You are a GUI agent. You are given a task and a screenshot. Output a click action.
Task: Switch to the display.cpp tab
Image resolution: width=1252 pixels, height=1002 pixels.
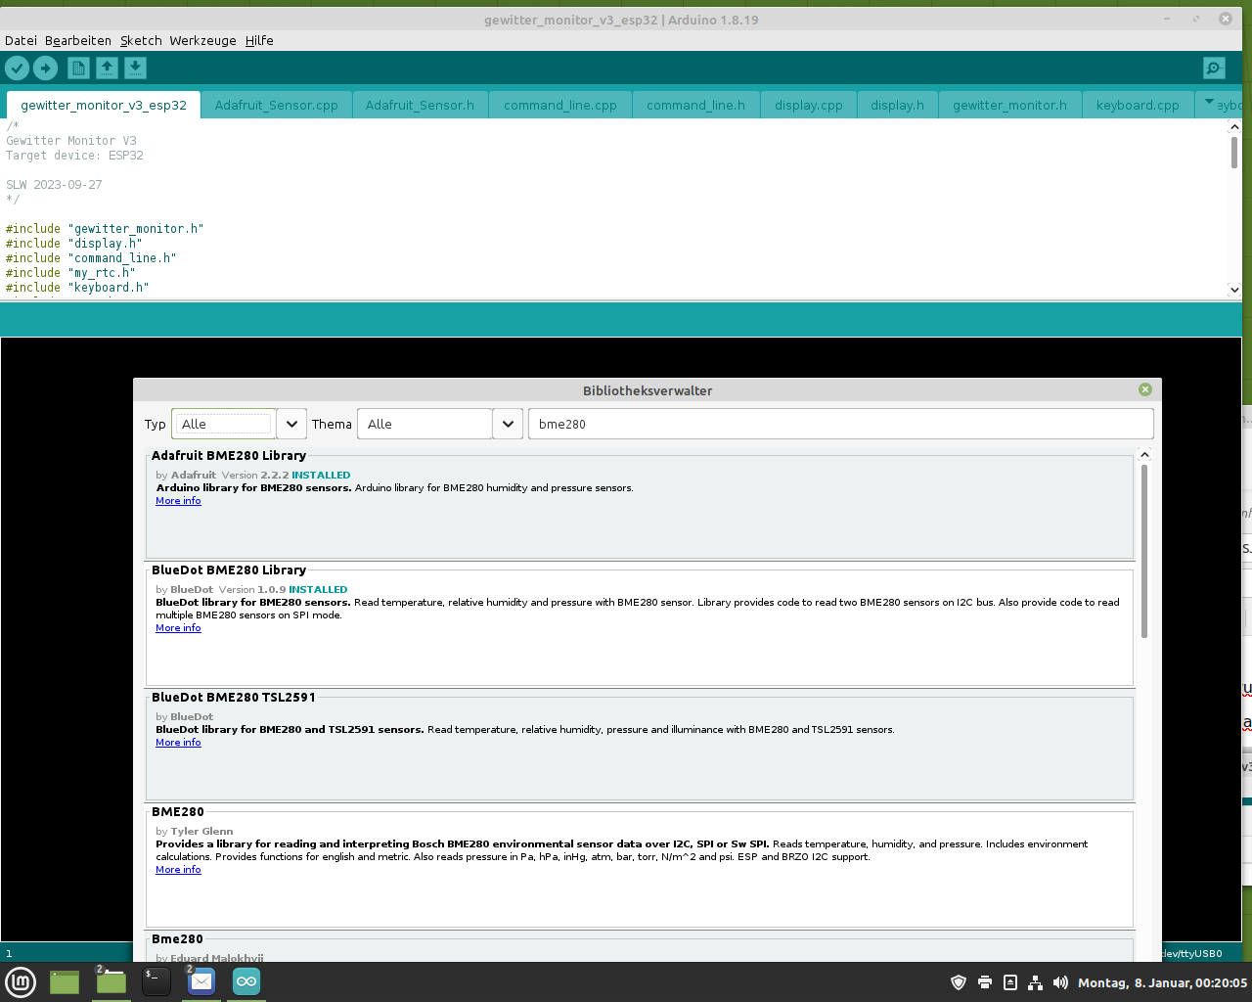[809, 105]
